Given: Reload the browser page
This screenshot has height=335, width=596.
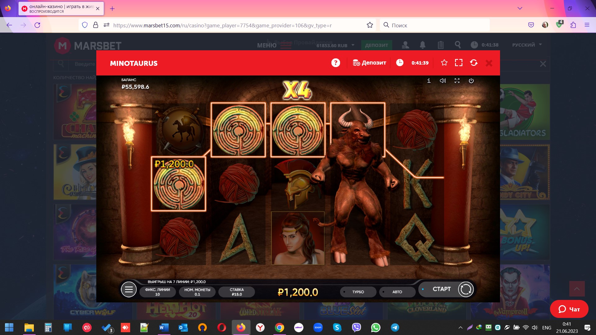Looking at the screenshot, I should [x=37, y=25].
